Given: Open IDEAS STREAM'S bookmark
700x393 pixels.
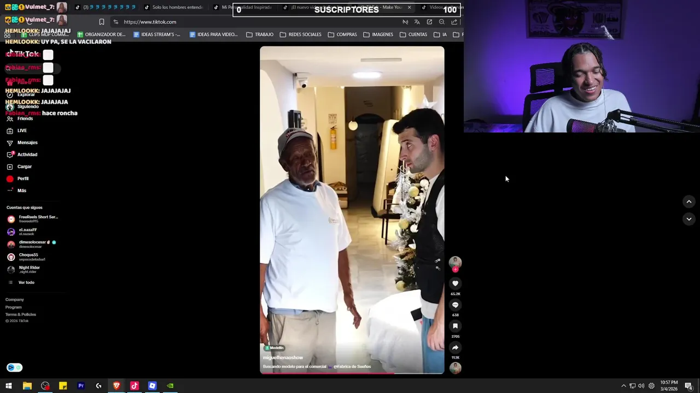Looking at the screenshot, I should click(157, 34).
